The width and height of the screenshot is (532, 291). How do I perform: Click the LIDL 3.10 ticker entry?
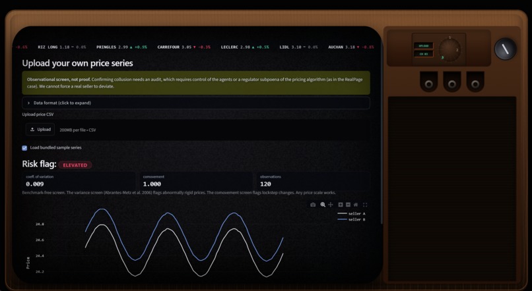(298, 47)
